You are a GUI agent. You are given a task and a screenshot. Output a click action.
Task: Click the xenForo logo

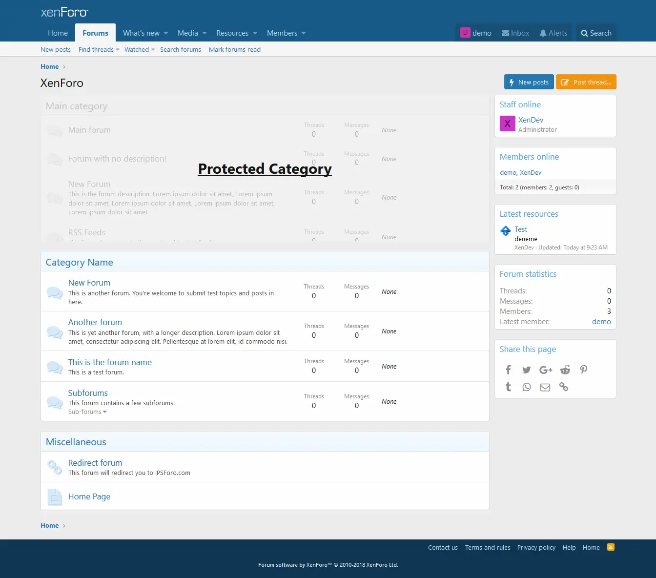[x=64, y=12]
